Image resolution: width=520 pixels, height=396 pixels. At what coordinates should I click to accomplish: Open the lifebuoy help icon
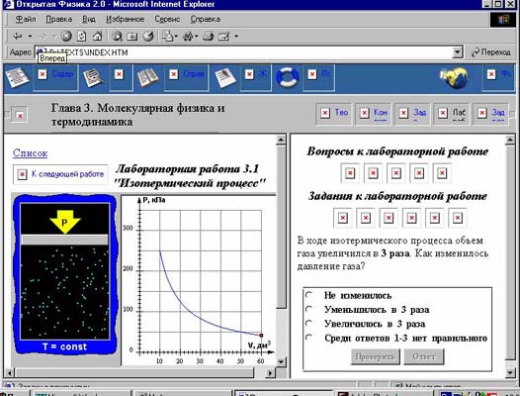[x=288, y=77]
